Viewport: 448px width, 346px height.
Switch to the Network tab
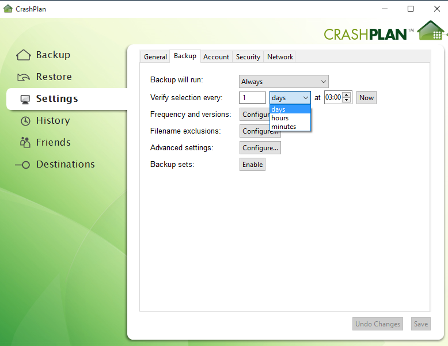click(x=280, y=57)
